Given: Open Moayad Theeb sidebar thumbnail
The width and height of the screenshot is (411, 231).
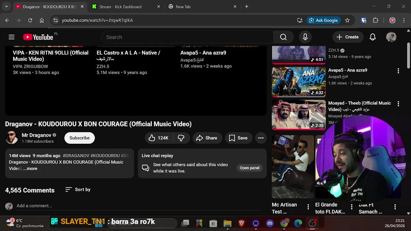Looking at the screenshot, I should click(299, 115).
